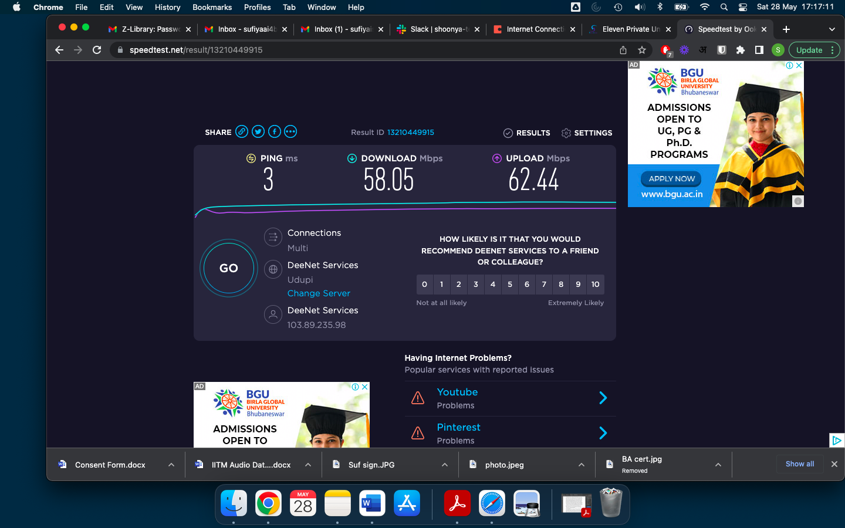Click the Pinterest warning triangle icon
845x528 pixels.
pos(418,434)
